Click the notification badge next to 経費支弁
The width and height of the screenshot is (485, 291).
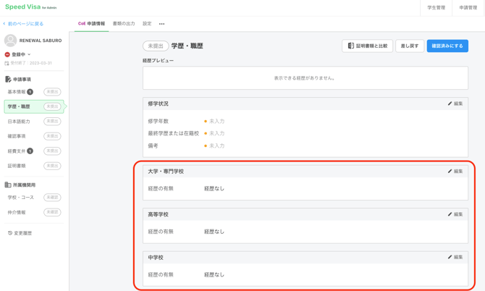coord(30,151)
